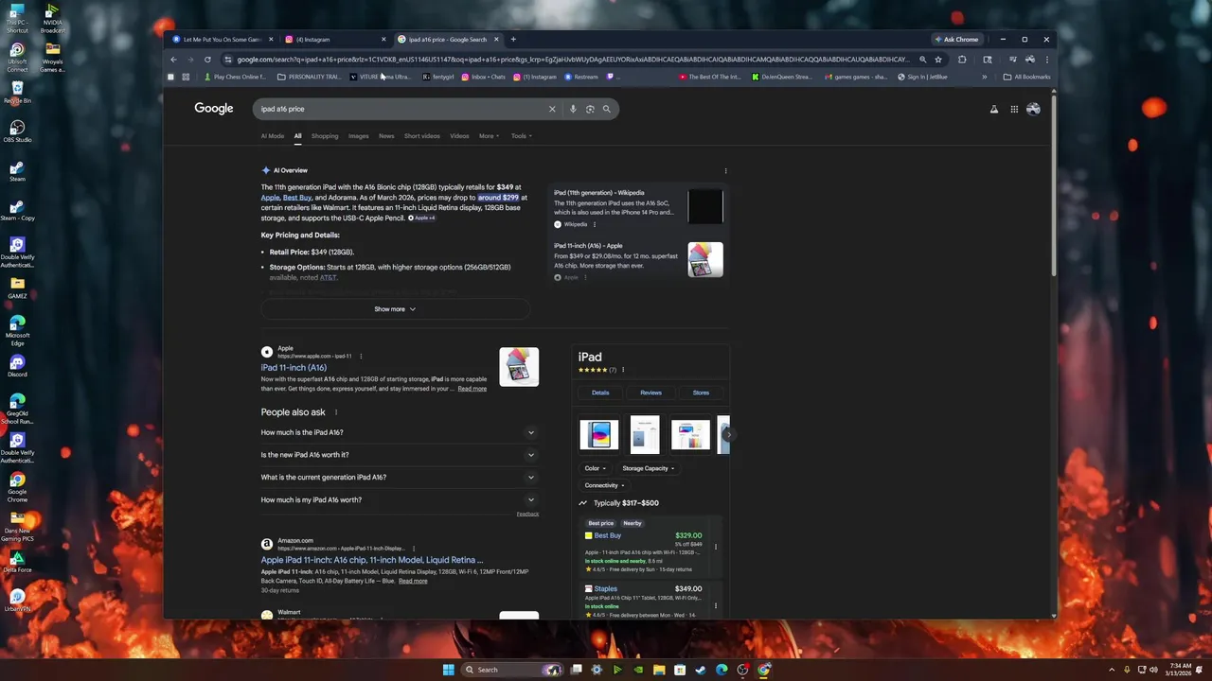
Task: Open the Color filter dropdown
Action: [x=595, y=468]
